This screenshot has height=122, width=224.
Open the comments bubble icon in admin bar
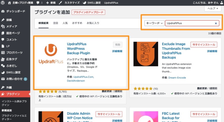(x=38, y=3)
